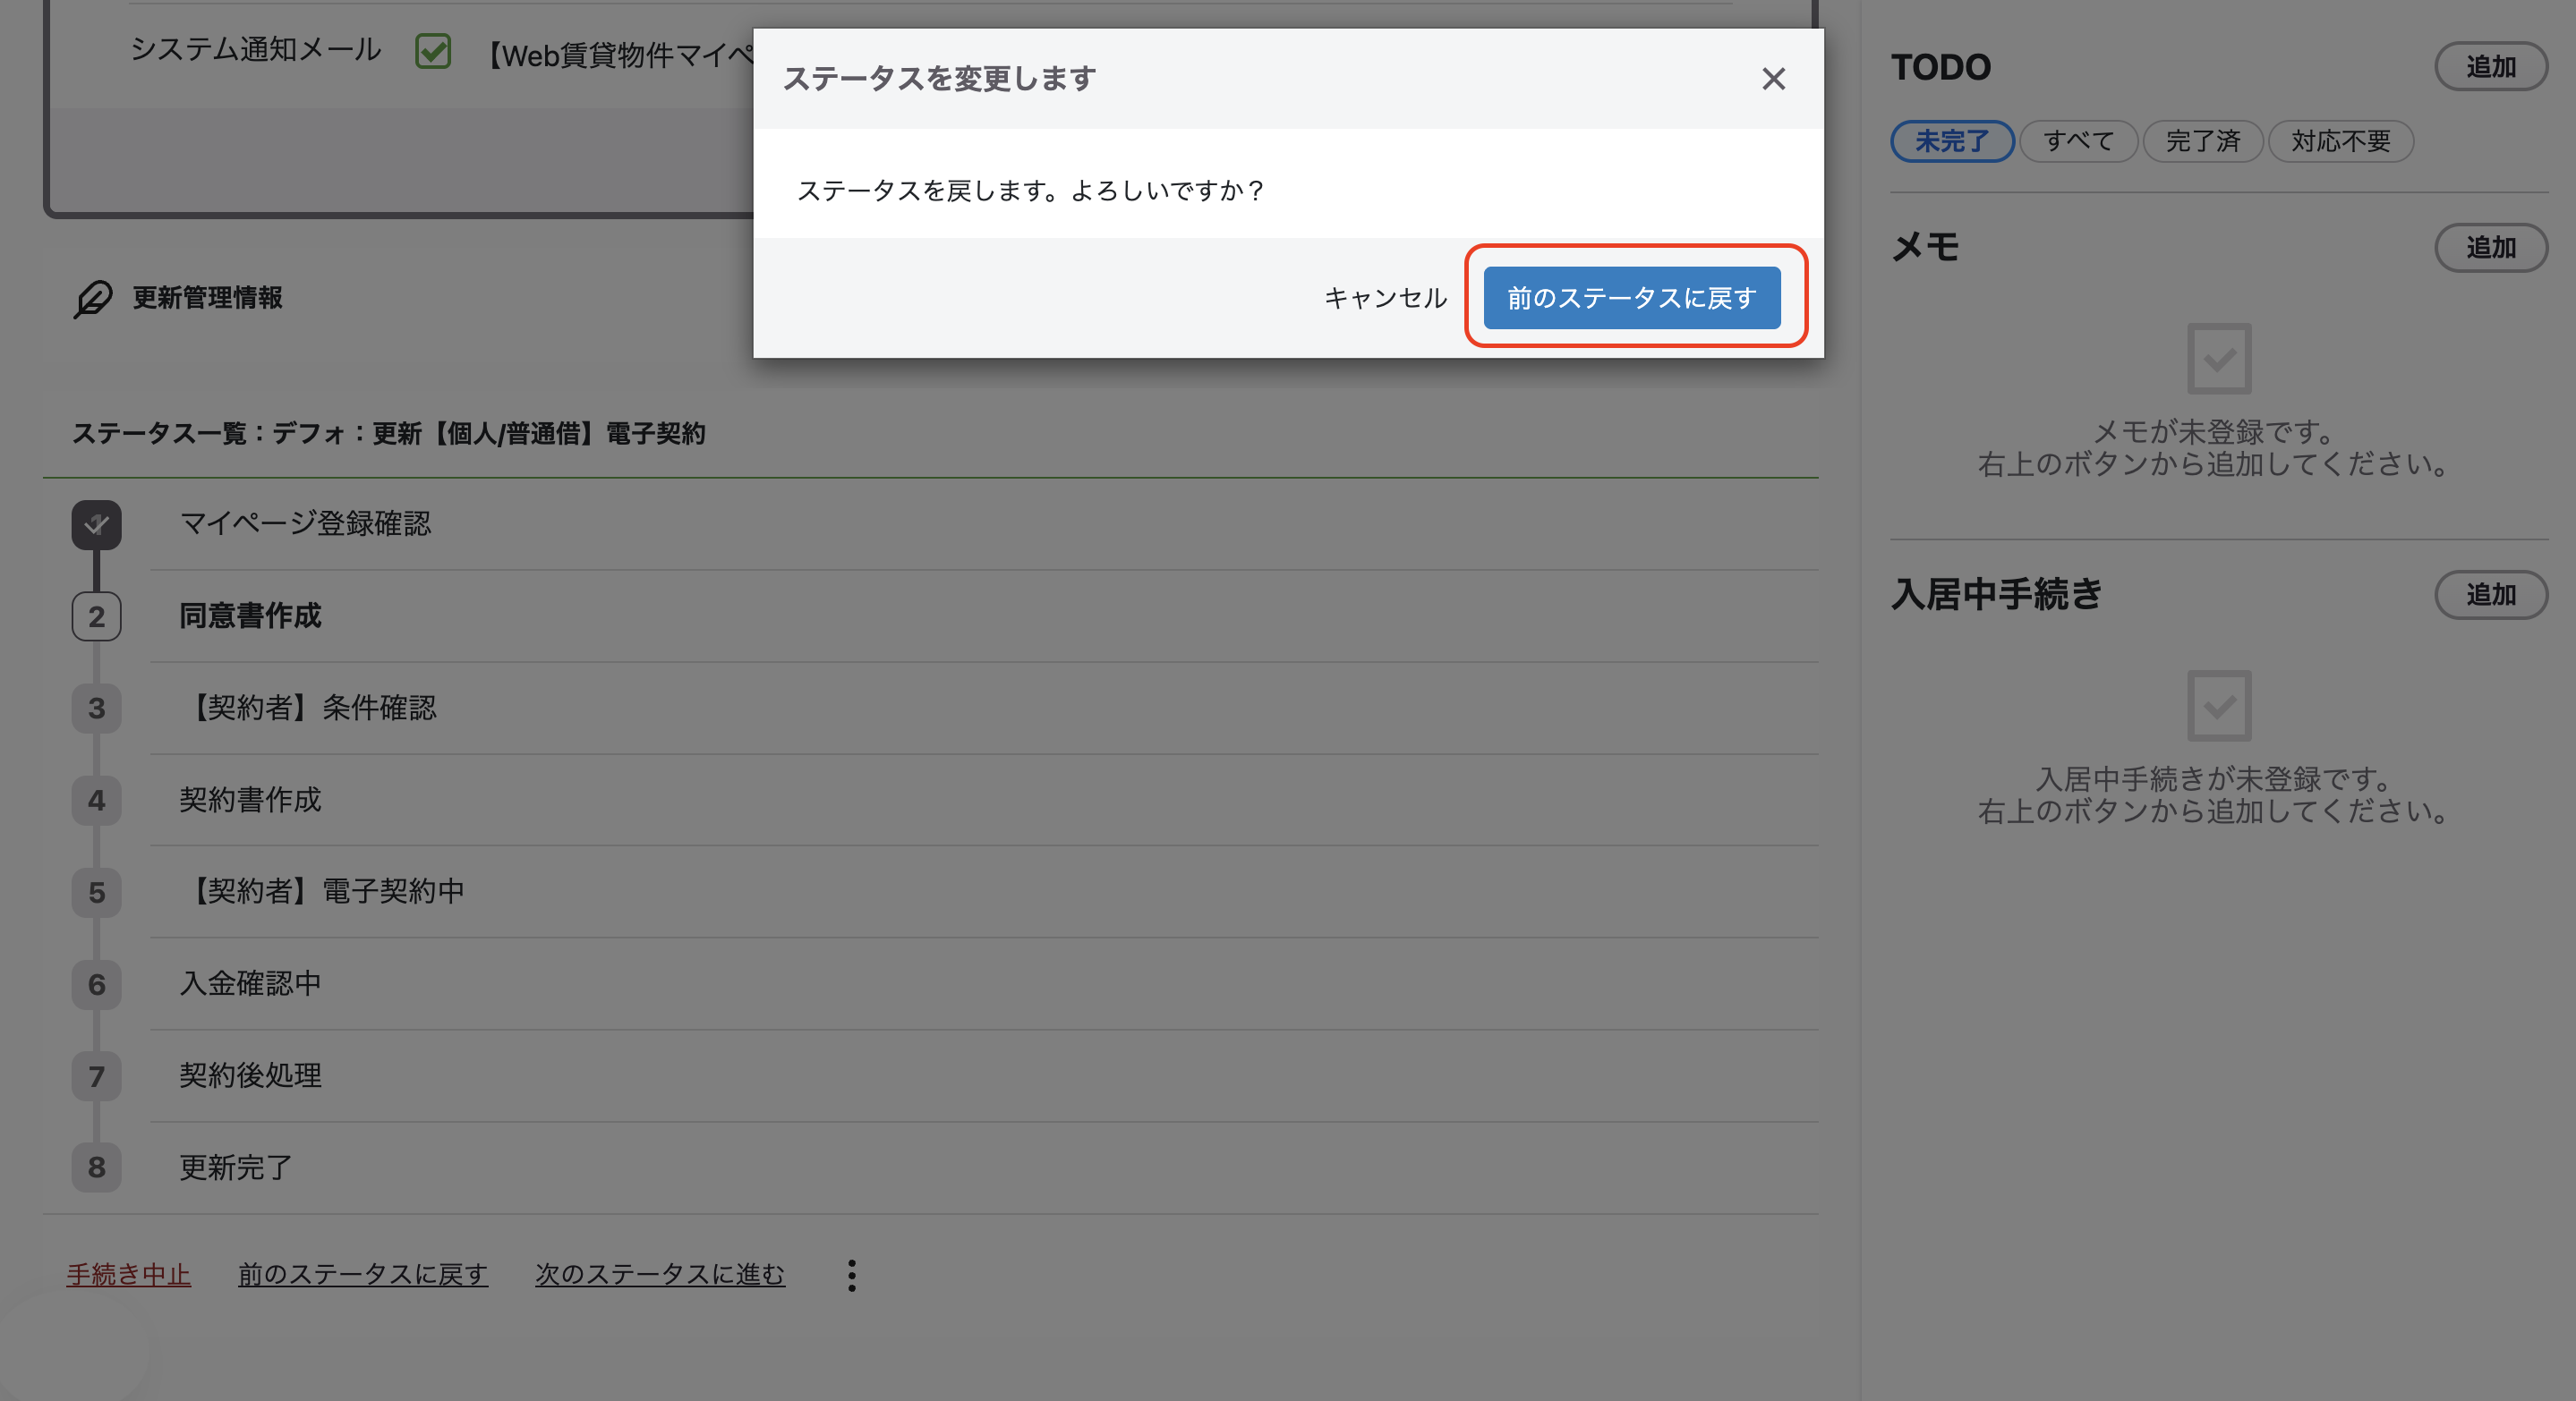Viewport: 2576px width, 1401px height.
Task: Select step 6 number badge
Action: point(96,984)
